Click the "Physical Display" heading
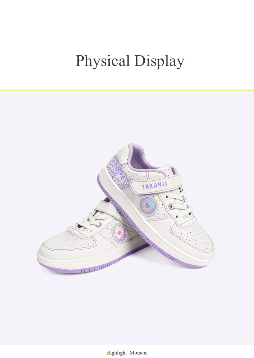 [130, 61]
